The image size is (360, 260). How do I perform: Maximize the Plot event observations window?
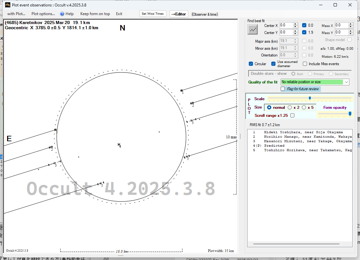tap(335, 5)
